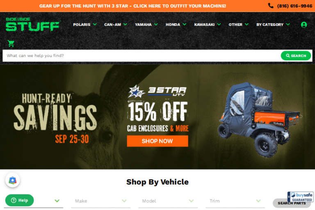Open the Make dropdown
This screenshot has height=210, width=315.
[100, 201]
